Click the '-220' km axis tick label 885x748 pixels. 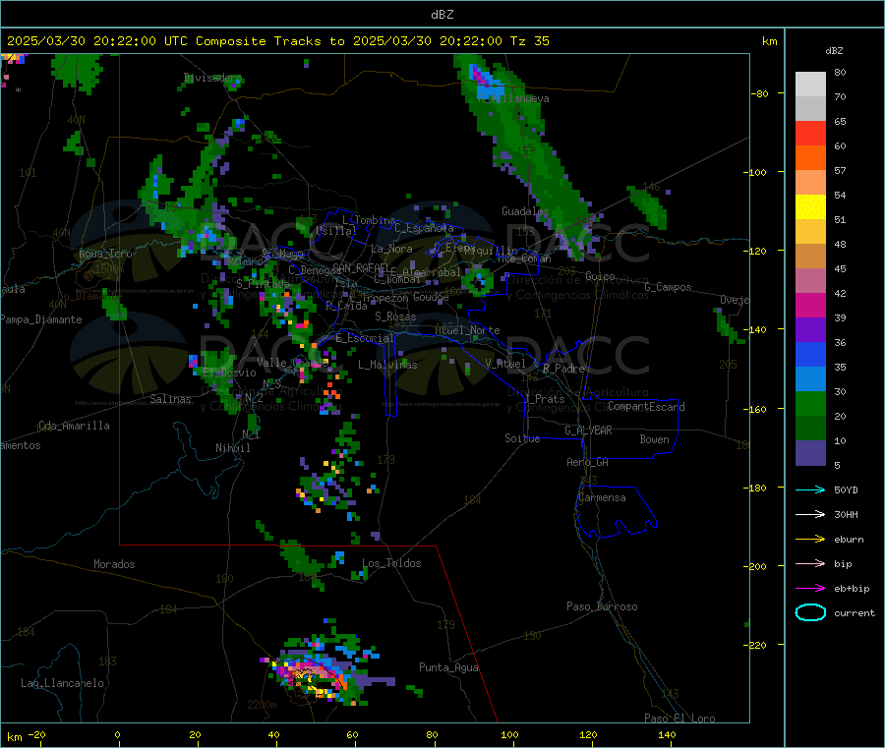point(755,645)
